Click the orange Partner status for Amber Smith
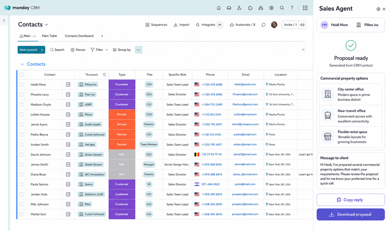 [x=122, y=144]
